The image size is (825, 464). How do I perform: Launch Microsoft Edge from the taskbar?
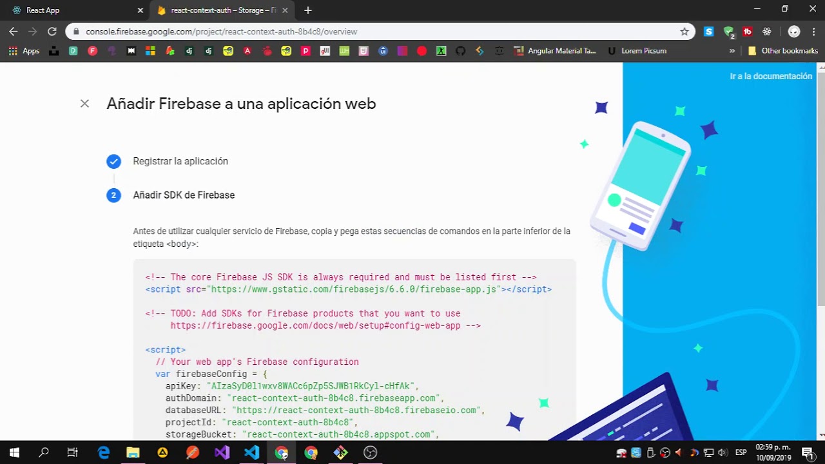point(103,452)
